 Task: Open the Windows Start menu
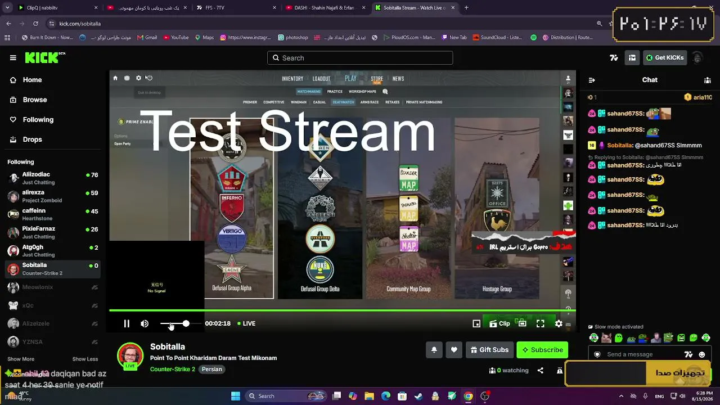(236, 396)
